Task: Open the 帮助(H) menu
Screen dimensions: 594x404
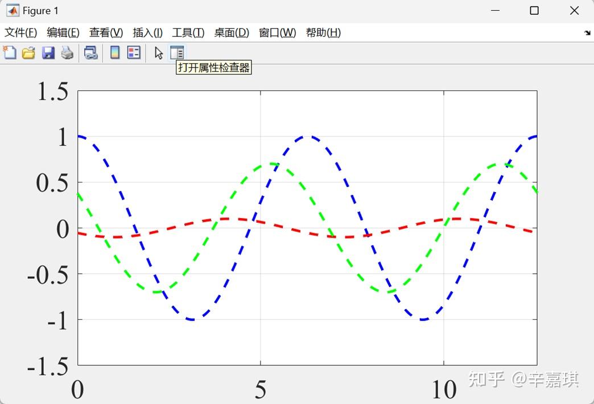Action: (322, 32)
